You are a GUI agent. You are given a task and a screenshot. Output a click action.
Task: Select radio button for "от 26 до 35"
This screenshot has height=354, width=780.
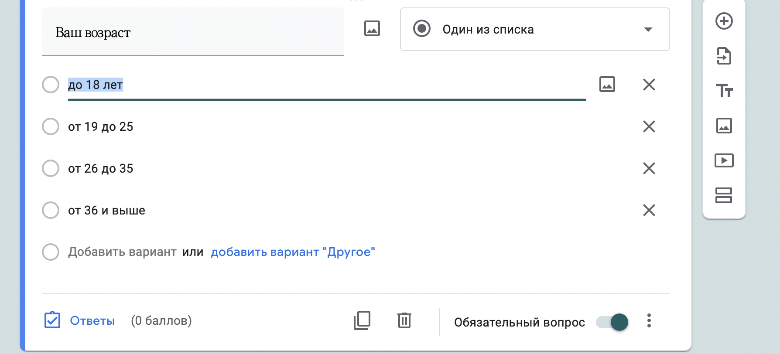[51, 168]
